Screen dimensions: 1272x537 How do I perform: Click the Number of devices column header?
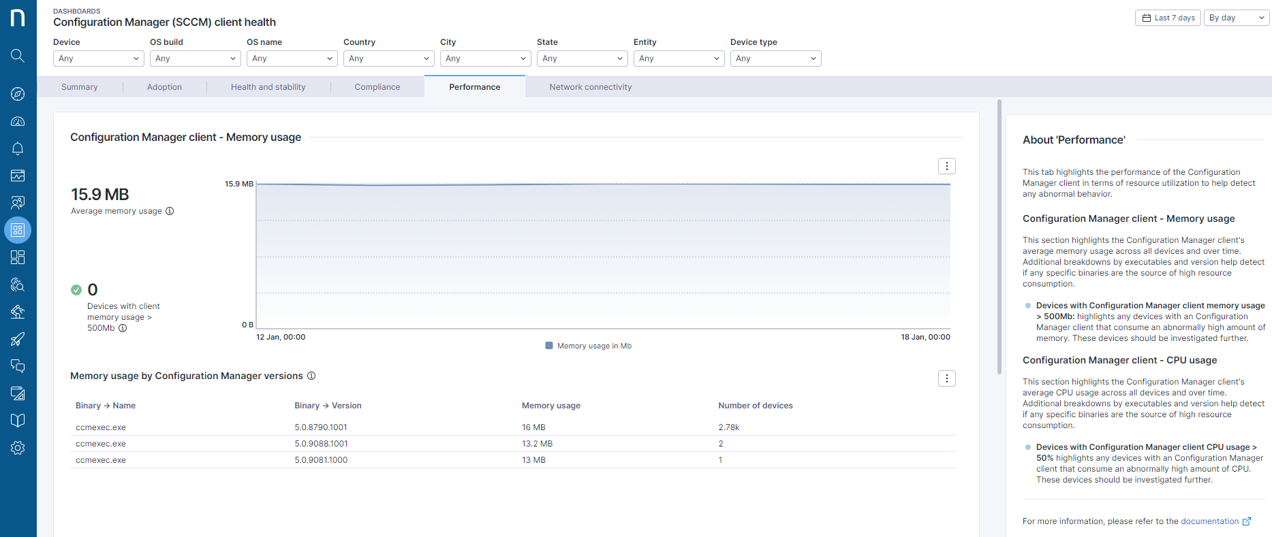[756, 406]
